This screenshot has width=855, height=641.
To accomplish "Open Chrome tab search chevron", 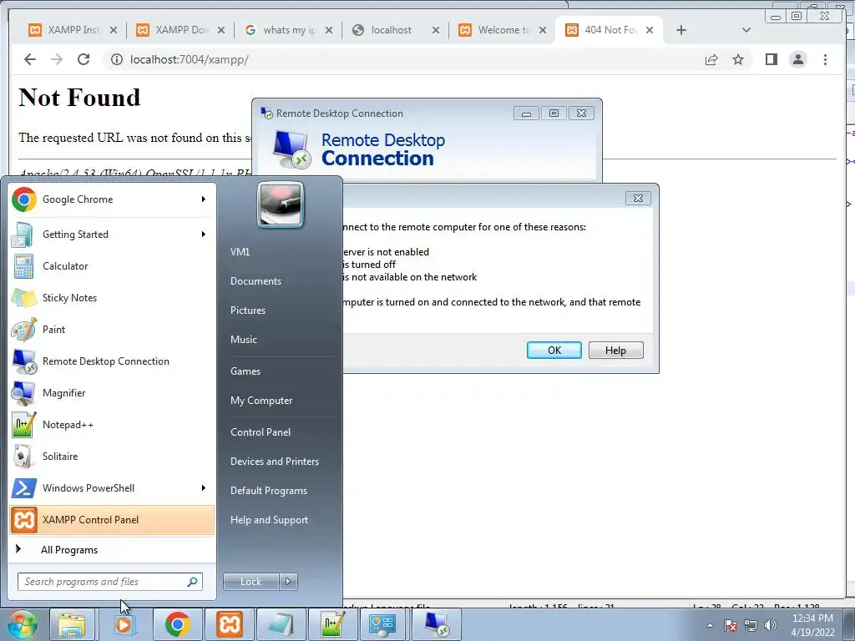I will tap(746, 30).
